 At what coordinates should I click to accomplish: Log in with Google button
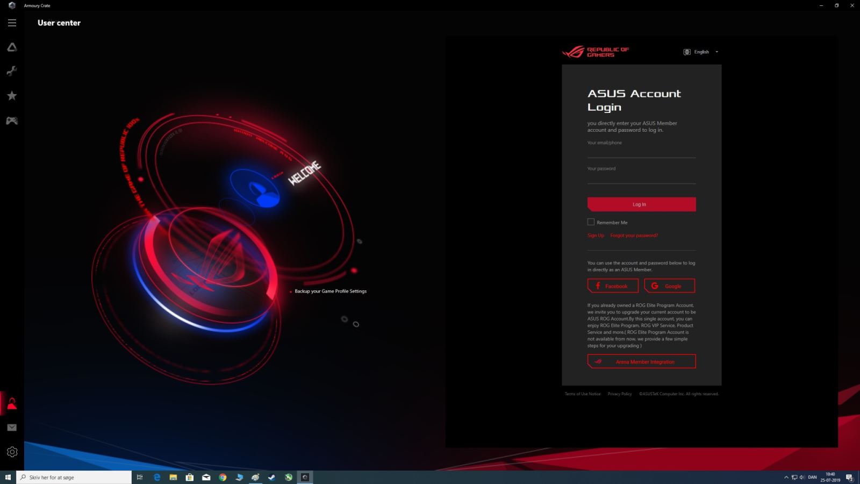[670, 286]
